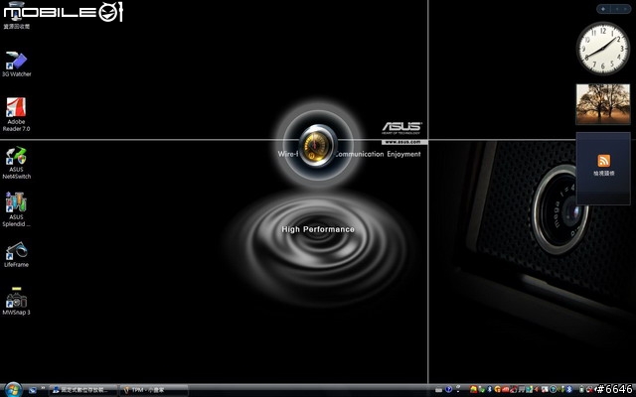Image resolution: width=636 pixels, height=397 pixels.
Task: Open the LifeFrame webcam shortcut
Action: [16, 254]
